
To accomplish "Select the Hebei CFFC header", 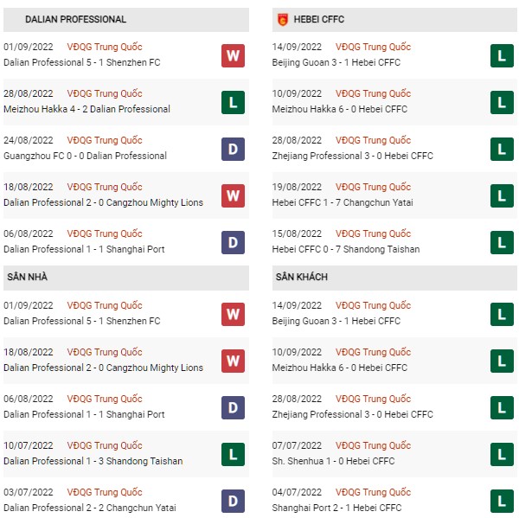I will tap(394, 20).
